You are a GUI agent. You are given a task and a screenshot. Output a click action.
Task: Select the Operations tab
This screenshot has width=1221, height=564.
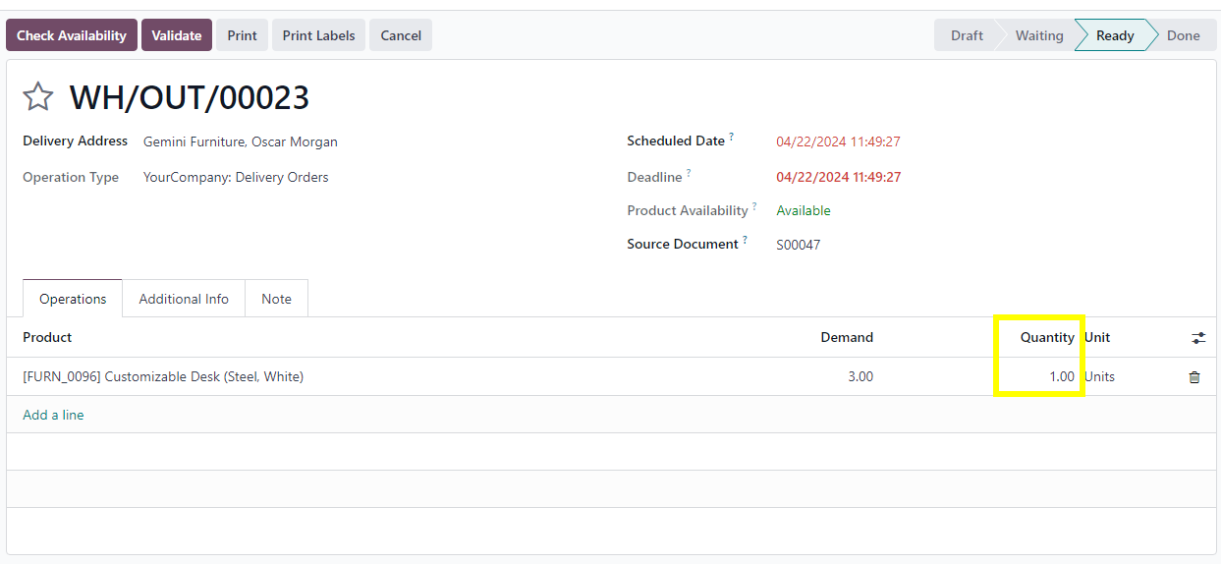[73, 299]
